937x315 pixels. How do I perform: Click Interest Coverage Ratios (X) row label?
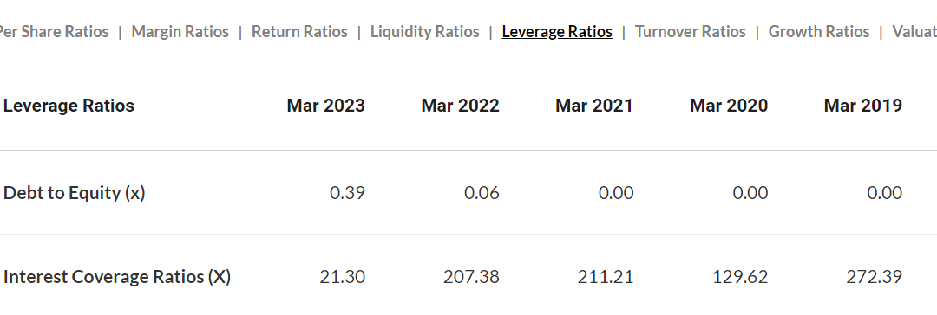117,277
